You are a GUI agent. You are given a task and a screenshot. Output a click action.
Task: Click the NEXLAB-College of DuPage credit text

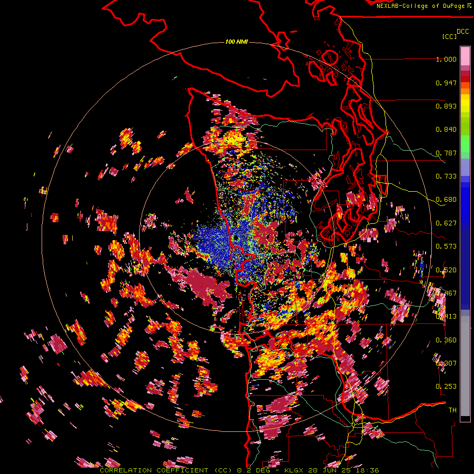pos(420,6)
